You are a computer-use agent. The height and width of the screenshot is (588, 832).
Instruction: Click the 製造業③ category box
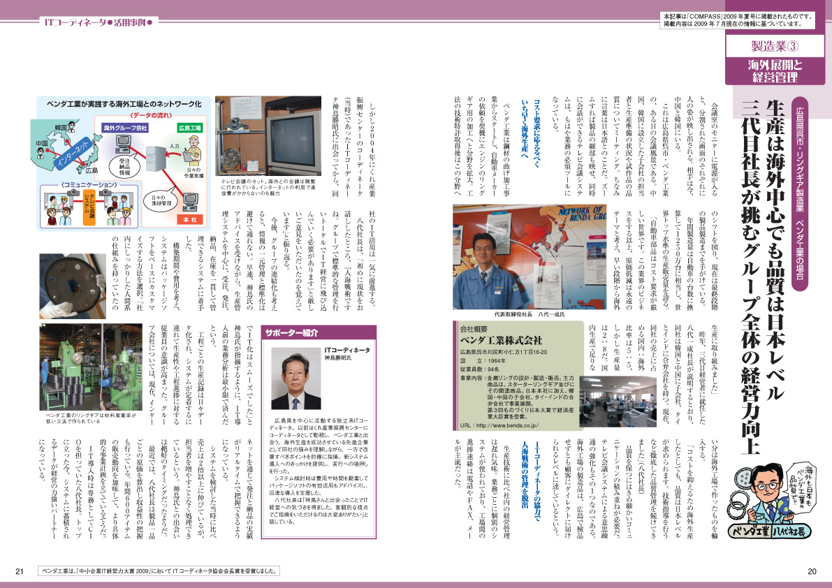pos(775,46)
